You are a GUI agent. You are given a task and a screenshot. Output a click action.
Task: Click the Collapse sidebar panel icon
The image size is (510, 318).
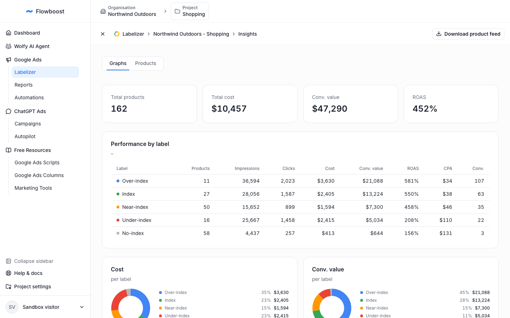[8, 261]
